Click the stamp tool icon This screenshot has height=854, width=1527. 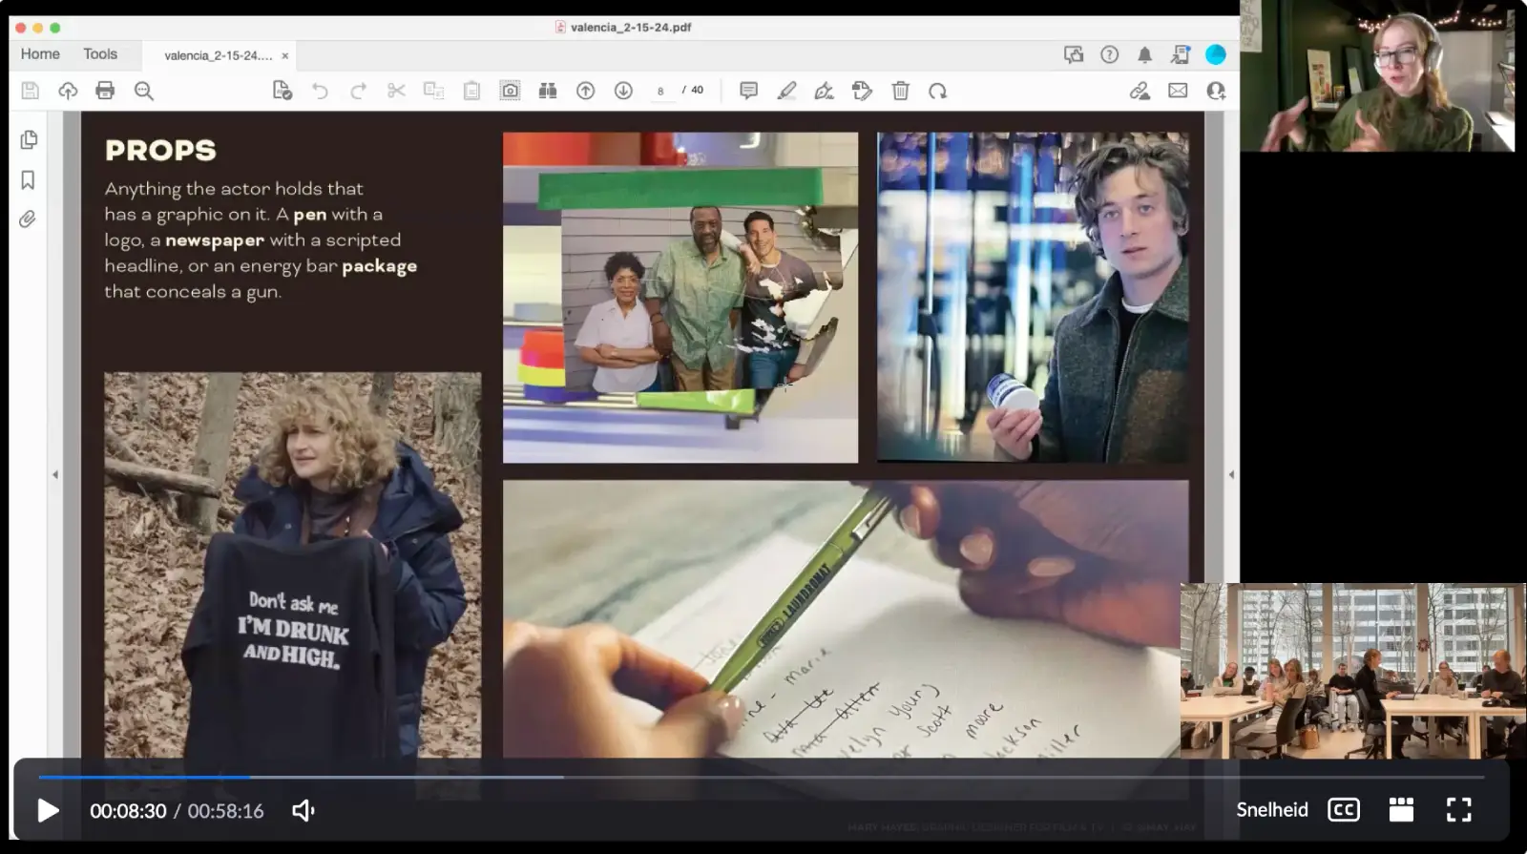862,91
